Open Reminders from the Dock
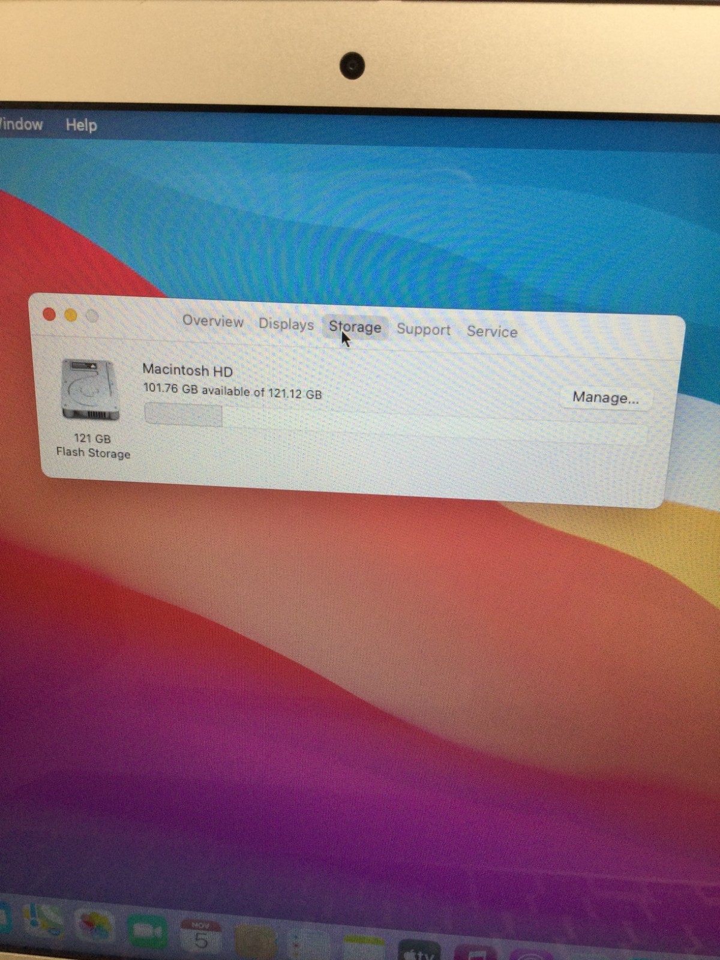The width and height of the screenshot is (720, 960). pos(308,944)
